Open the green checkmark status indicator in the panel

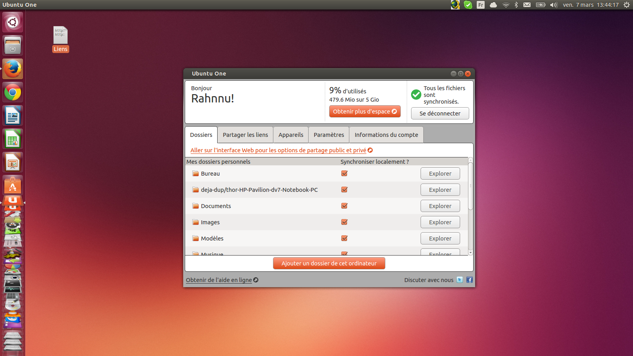pos(468,5)
